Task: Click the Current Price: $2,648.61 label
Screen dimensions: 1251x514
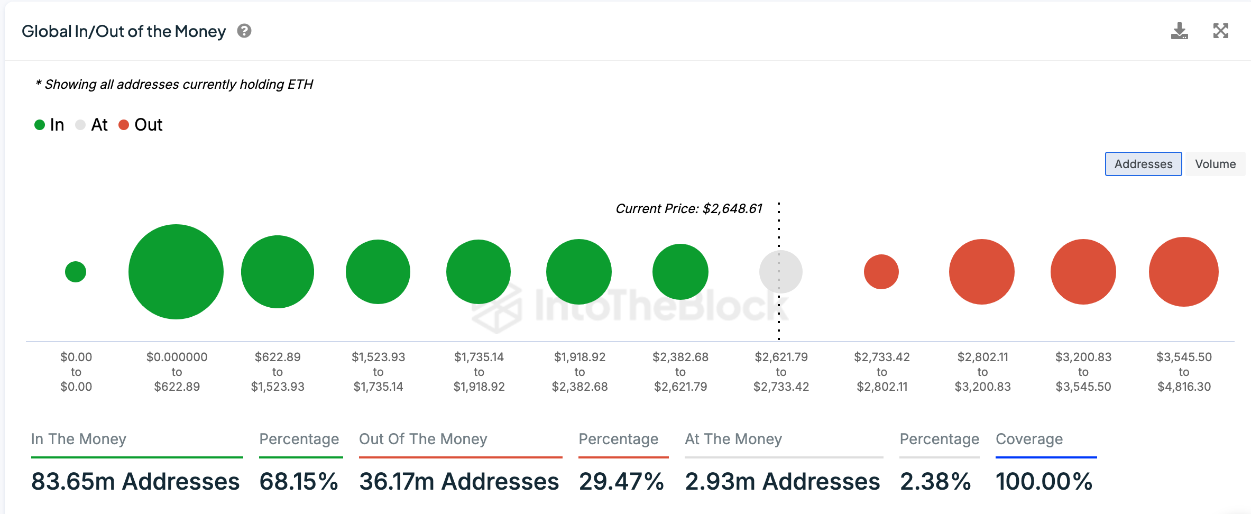Action: 689,209
